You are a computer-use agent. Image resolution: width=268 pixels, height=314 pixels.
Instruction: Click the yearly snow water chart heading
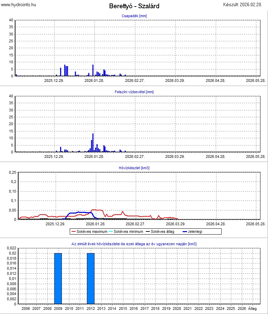pyautogui.click(x=134, y=244)
